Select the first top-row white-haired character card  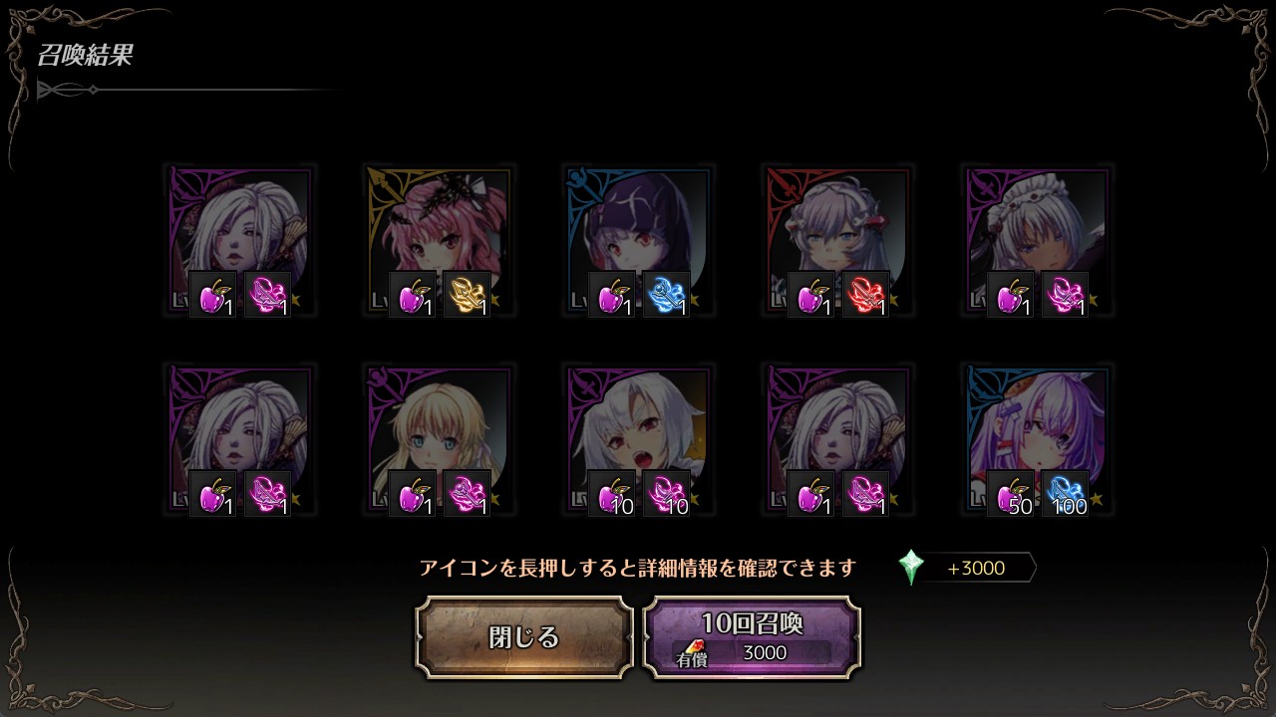coord(239,240)
